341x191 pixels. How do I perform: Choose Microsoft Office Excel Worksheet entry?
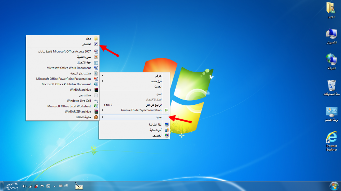pos(69,106)
